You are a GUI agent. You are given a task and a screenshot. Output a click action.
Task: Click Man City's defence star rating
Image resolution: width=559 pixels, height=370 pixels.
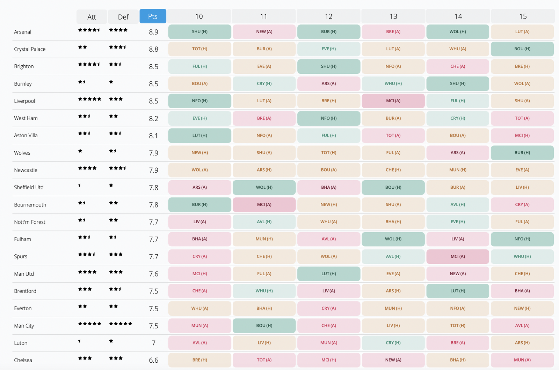click(121, 324)
